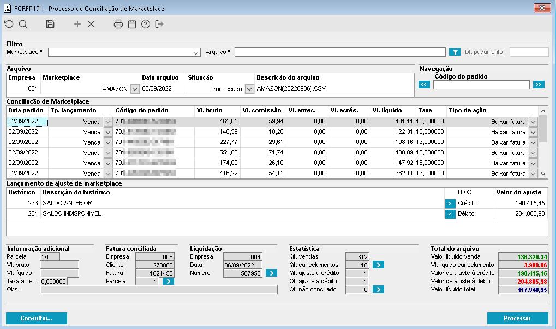Click the table scrollbar up arrow
The height and width of the screenshot is (329, 556).
coord(543,111)
